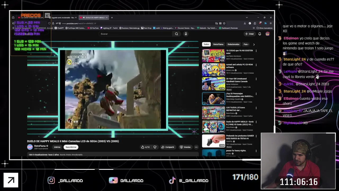
Task: Open options for 'Duelo de HAPPY MEALS Sonic R' video
Action: [256, 122]
